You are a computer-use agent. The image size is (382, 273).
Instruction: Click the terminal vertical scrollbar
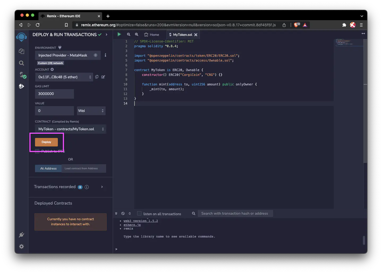tap(364, 240)
